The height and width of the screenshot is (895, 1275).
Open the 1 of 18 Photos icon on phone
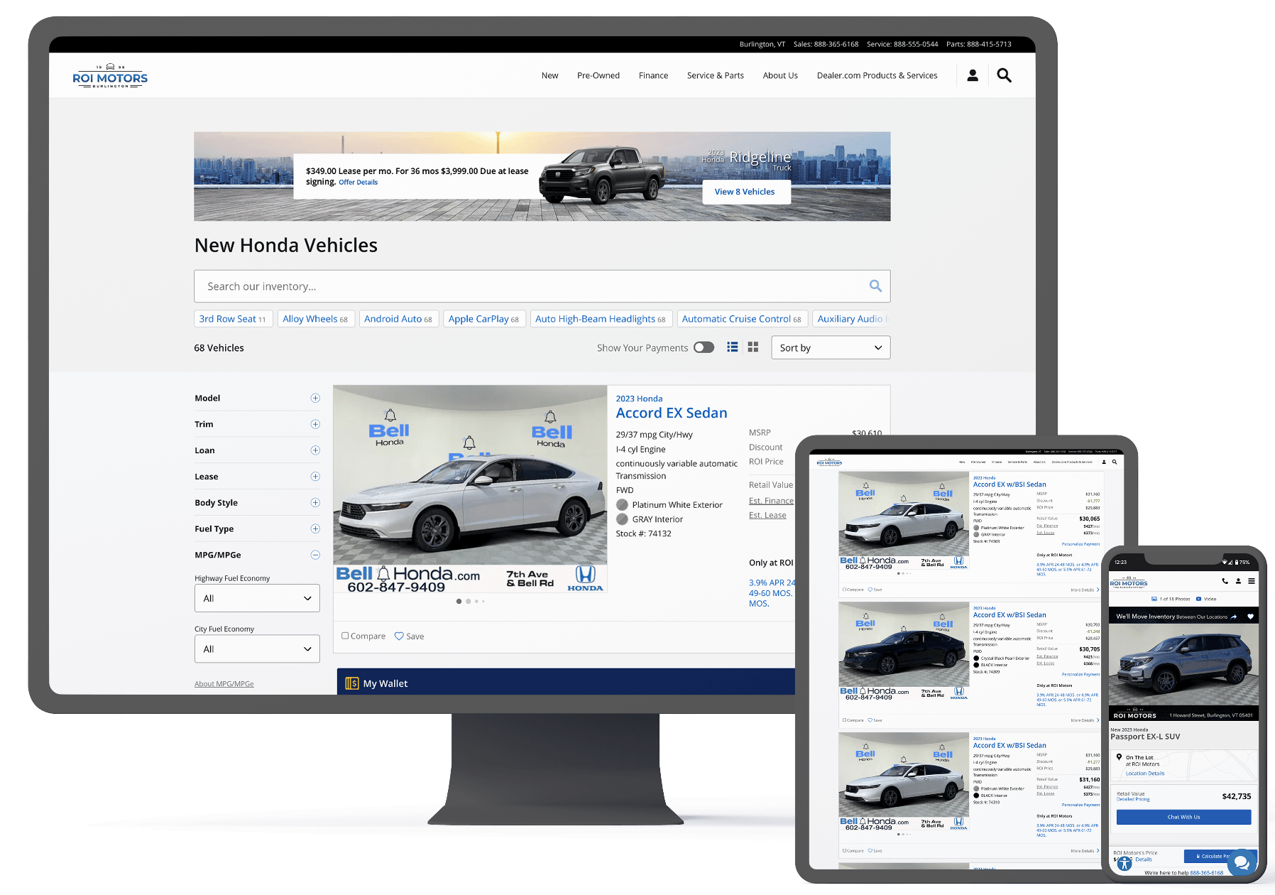pyautogui.click(x=1154, y=599)
